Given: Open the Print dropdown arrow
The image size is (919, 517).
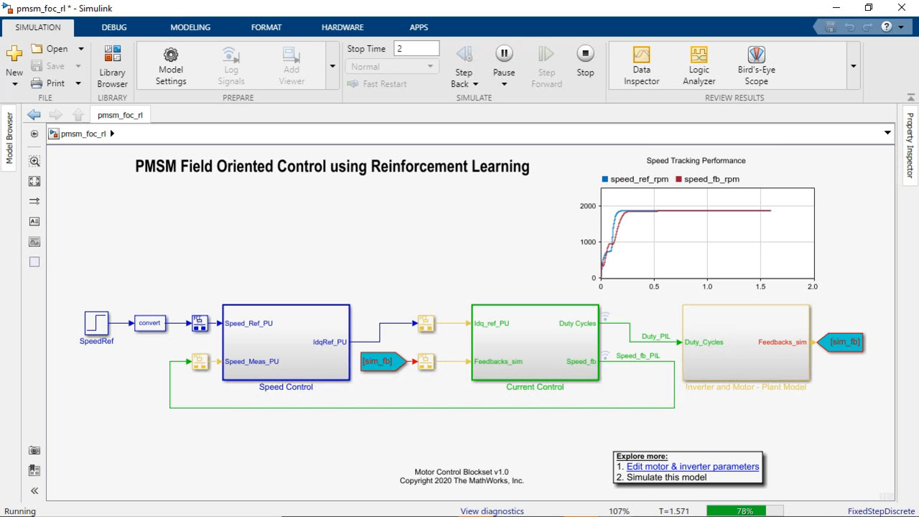Looking at the screenshot, I should (78, 83).
